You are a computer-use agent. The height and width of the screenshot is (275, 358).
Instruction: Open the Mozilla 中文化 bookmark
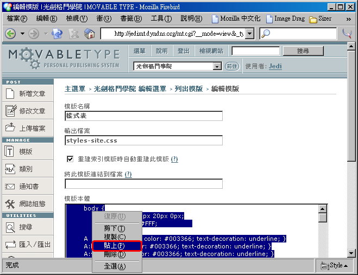click(236, 18)
